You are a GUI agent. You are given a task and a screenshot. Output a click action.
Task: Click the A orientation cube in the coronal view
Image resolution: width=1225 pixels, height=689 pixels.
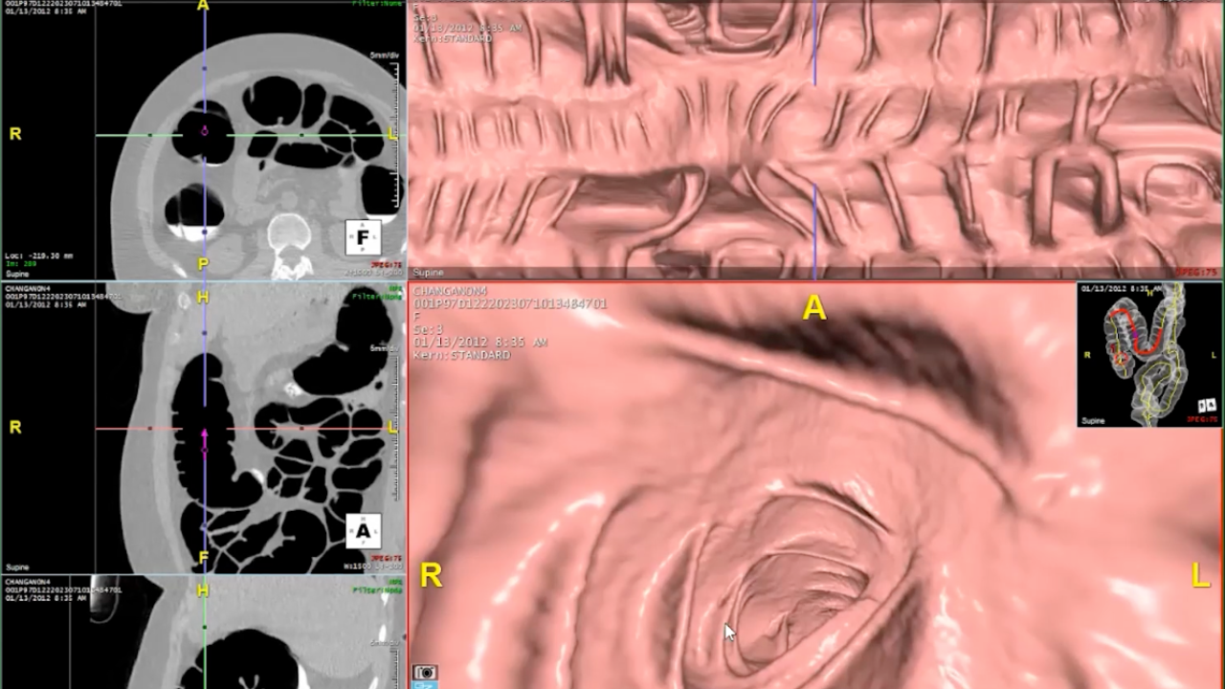362,531
